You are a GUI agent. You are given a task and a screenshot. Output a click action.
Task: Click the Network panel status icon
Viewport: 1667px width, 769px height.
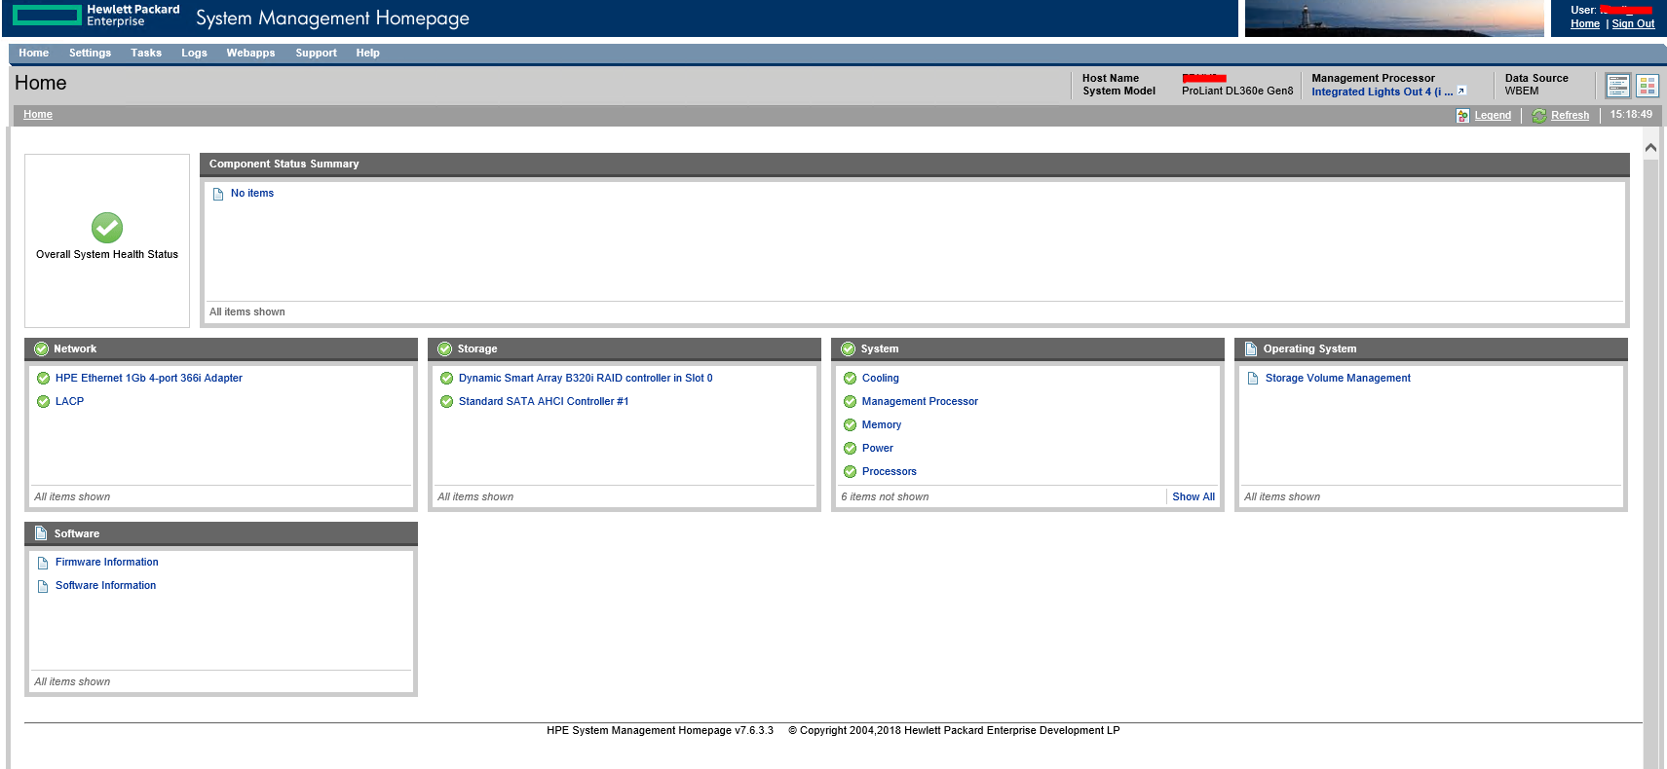pyautogui.click(x=41, y=348)
